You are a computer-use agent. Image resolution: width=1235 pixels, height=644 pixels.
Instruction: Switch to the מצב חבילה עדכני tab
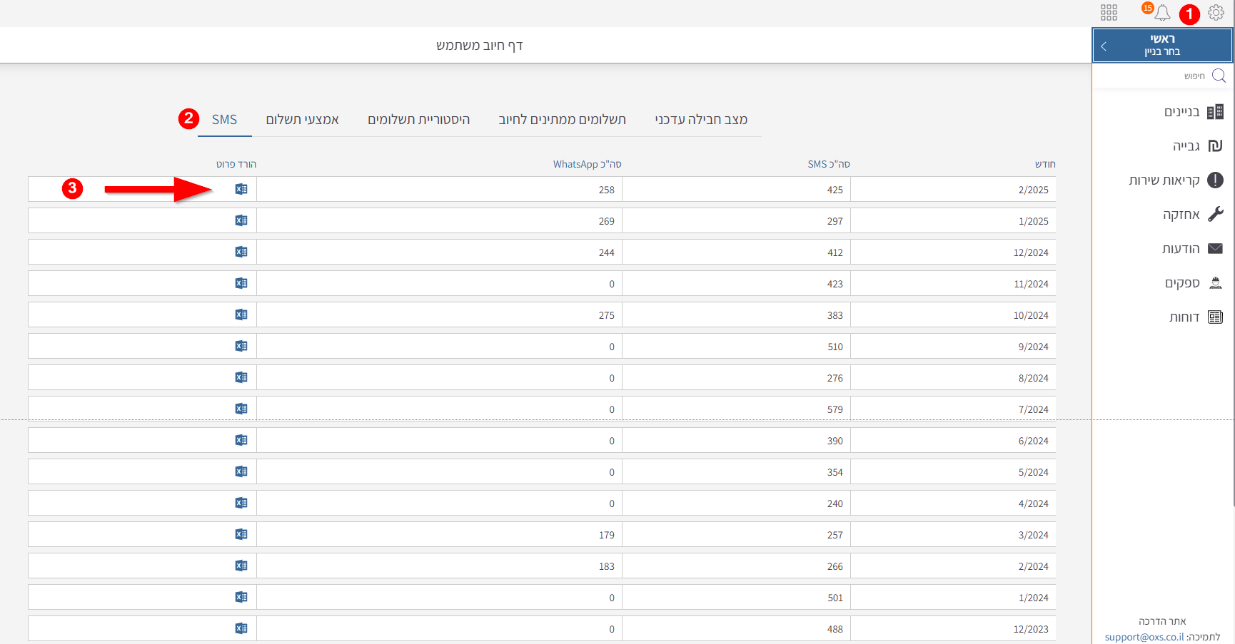coord(701,120)
